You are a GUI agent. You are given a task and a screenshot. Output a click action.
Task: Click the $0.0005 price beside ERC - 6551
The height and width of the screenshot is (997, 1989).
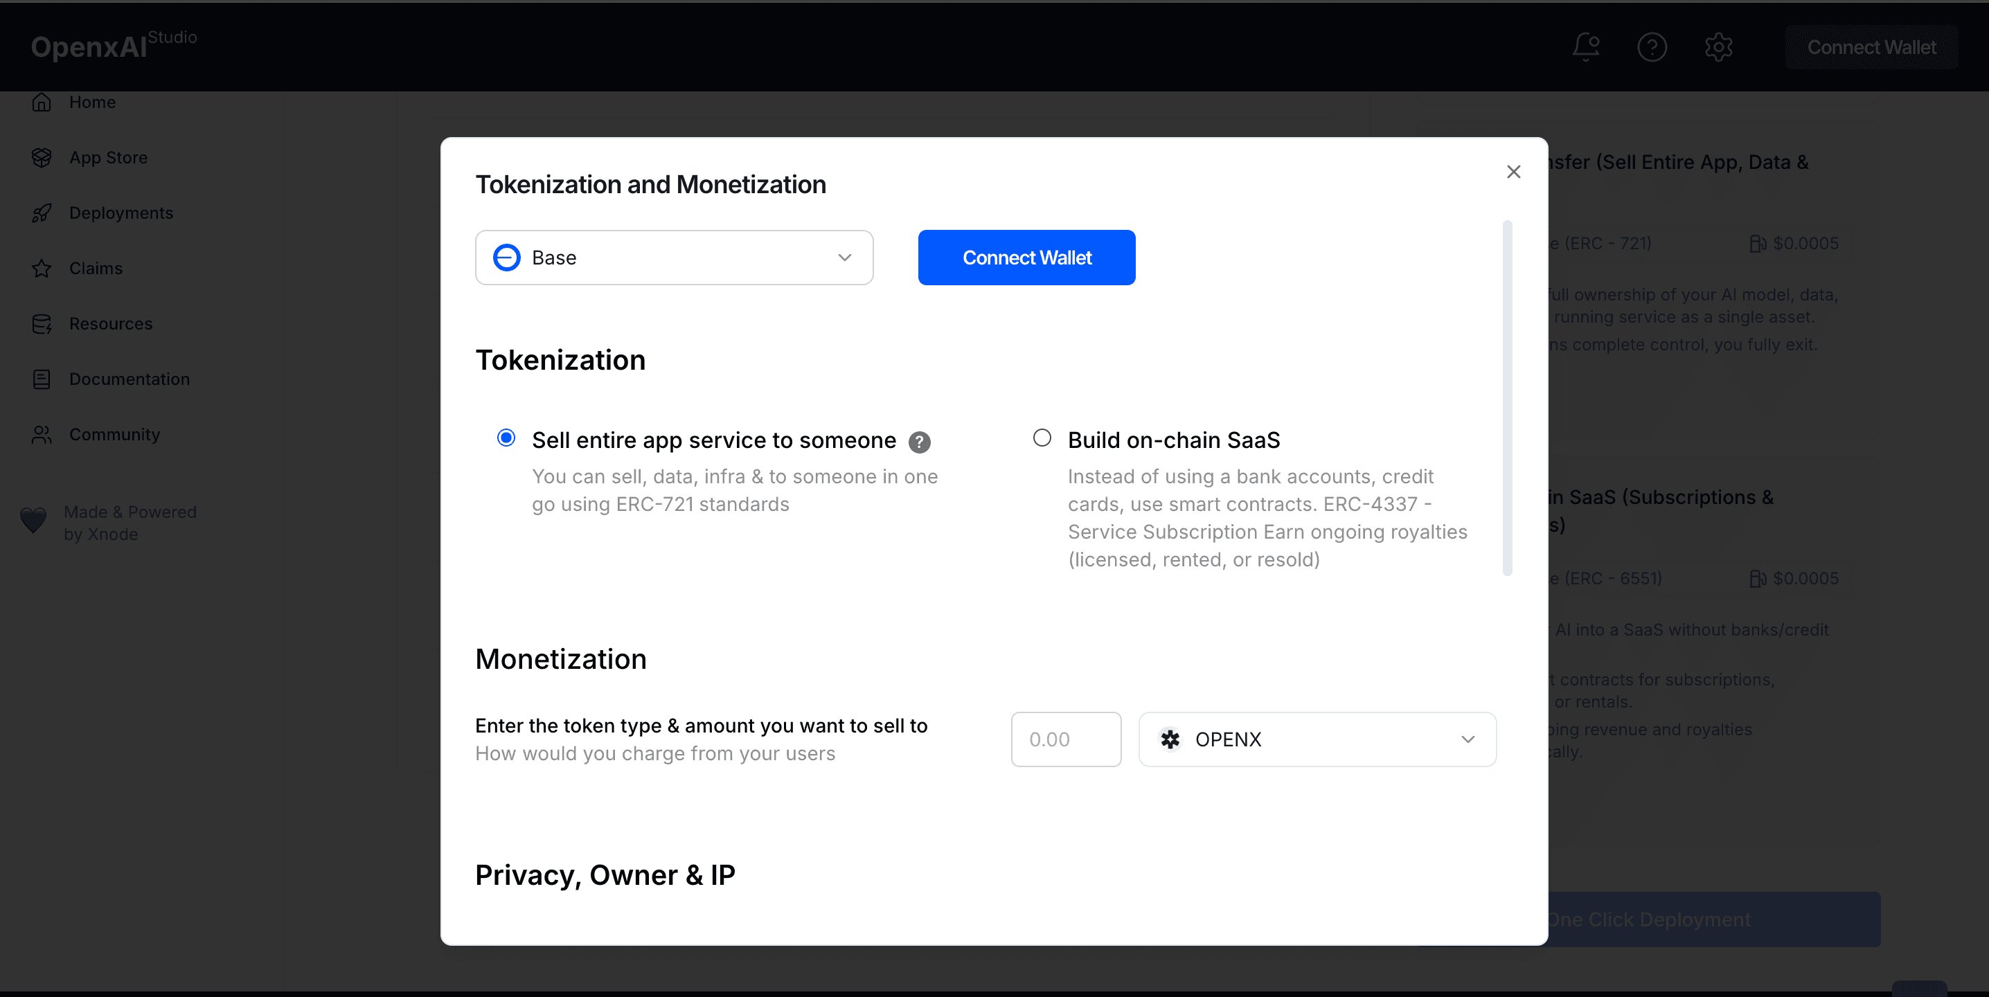[1805, 578]
